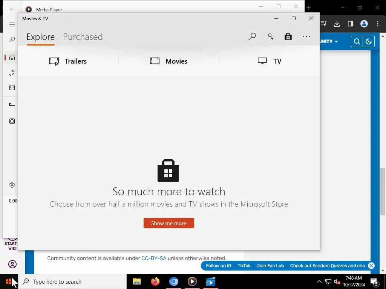Click the muted volume tray icon

click(x=337, y=281)
